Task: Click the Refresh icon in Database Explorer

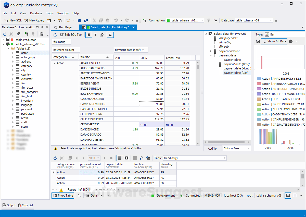Action: (5, 34)
